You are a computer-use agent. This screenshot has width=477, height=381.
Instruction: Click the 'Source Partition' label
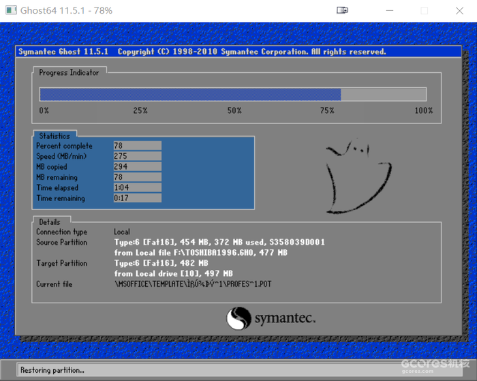[x=62, y=242]
